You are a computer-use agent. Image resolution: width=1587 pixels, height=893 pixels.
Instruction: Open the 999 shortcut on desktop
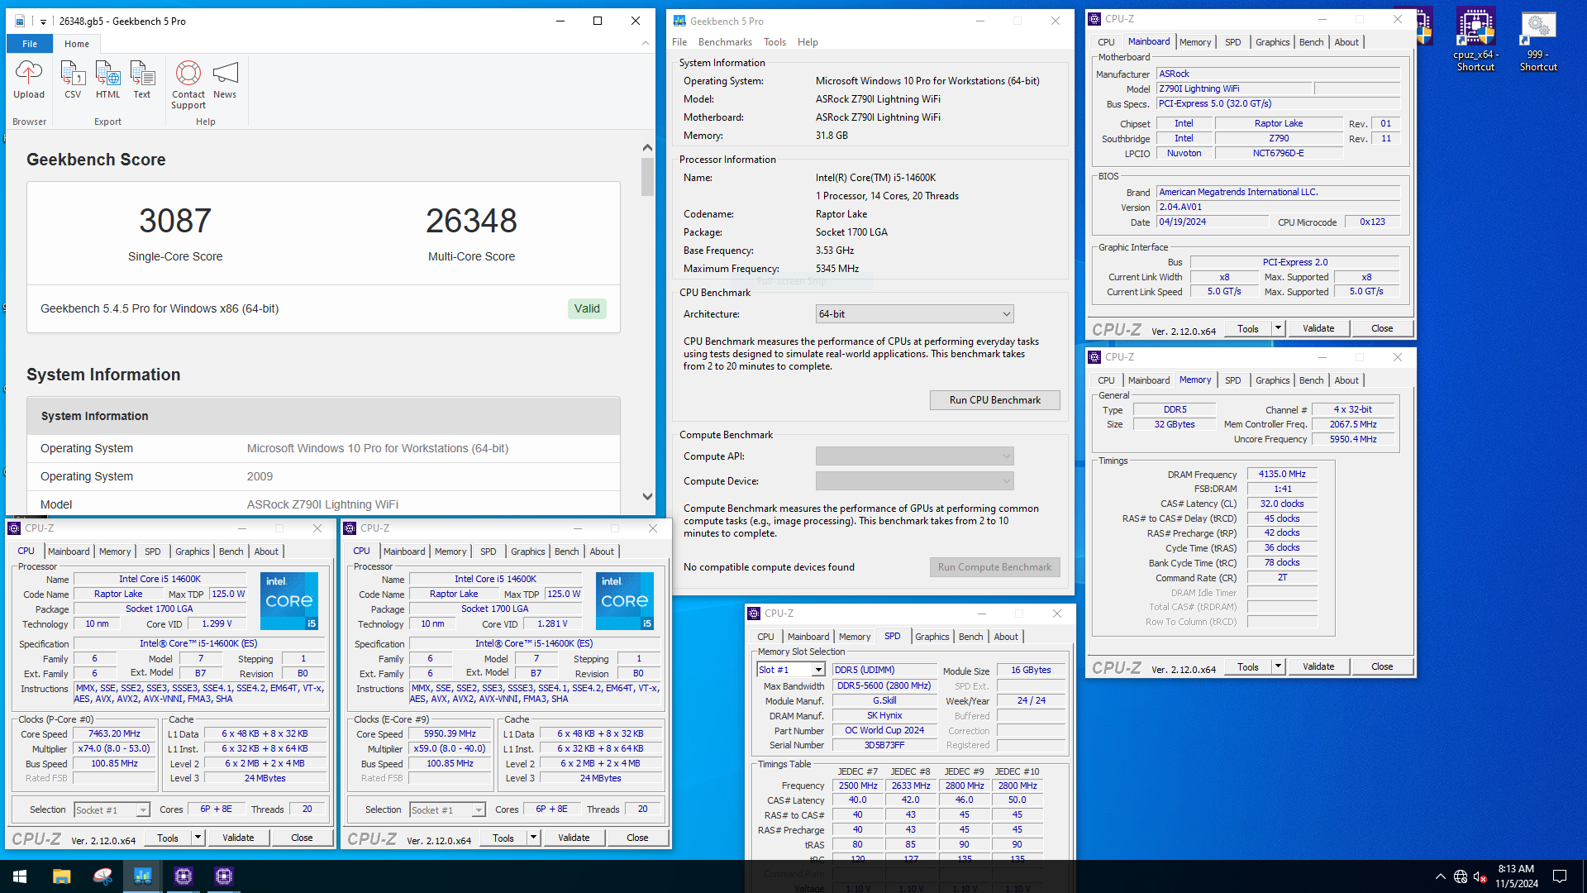[1538, 40]
